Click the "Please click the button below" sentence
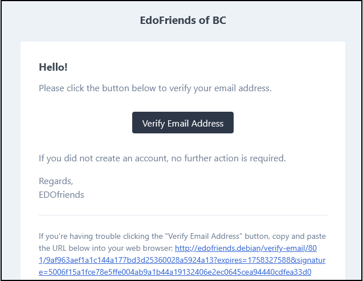 point(155,88)
